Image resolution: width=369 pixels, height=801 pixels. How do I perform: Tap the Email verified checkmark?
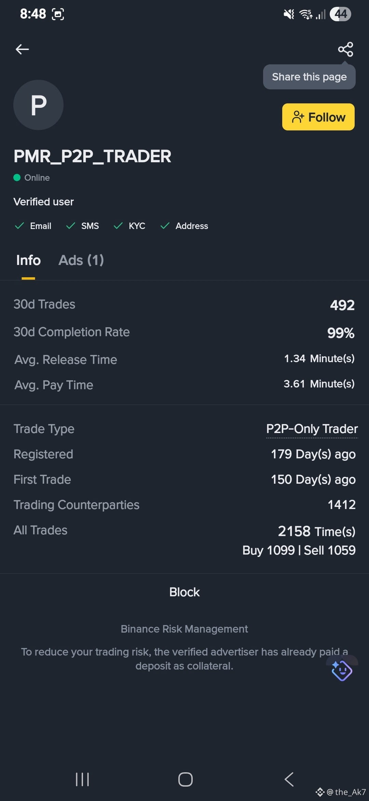point(19,226)
